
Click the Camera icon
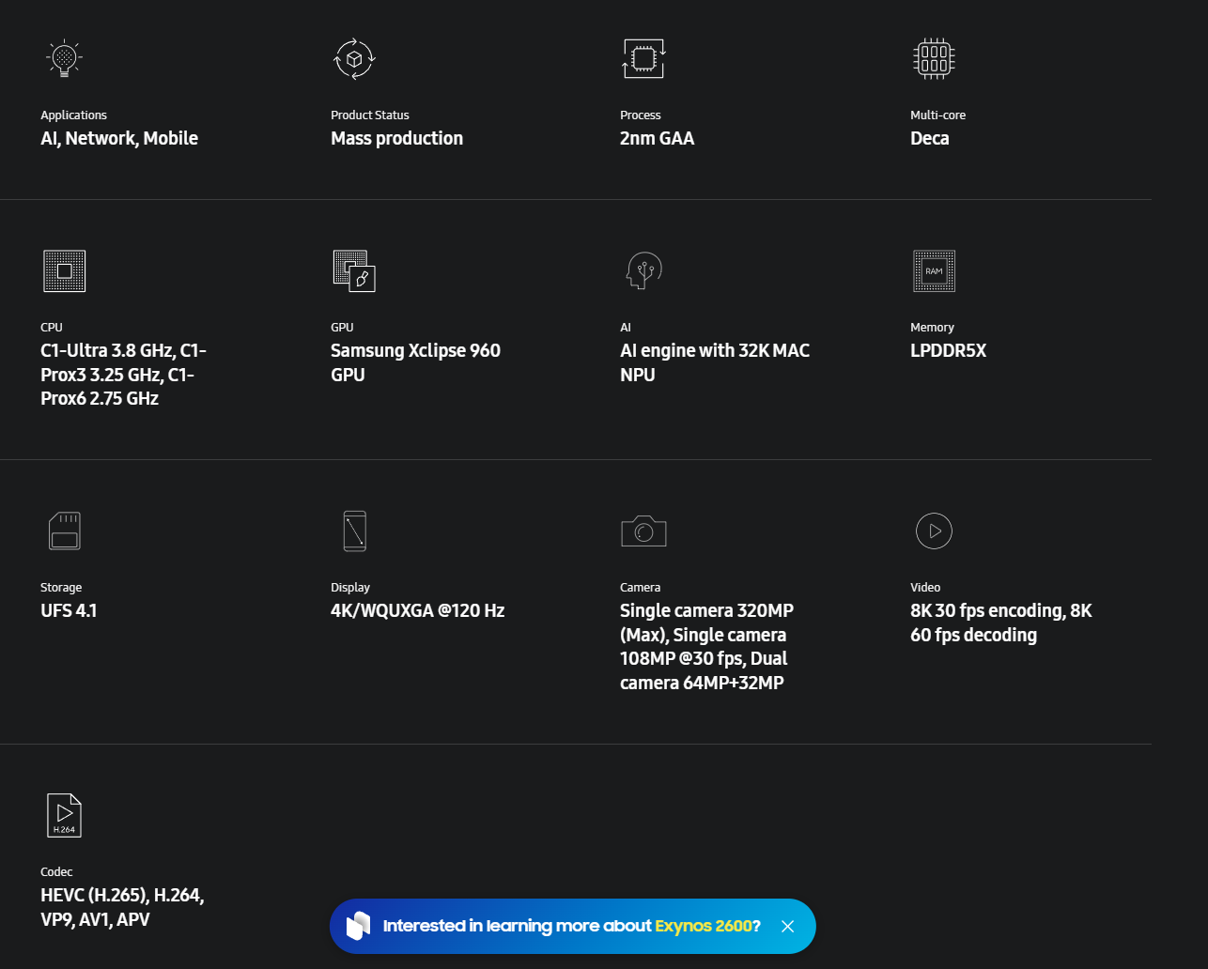click(643, 531)
